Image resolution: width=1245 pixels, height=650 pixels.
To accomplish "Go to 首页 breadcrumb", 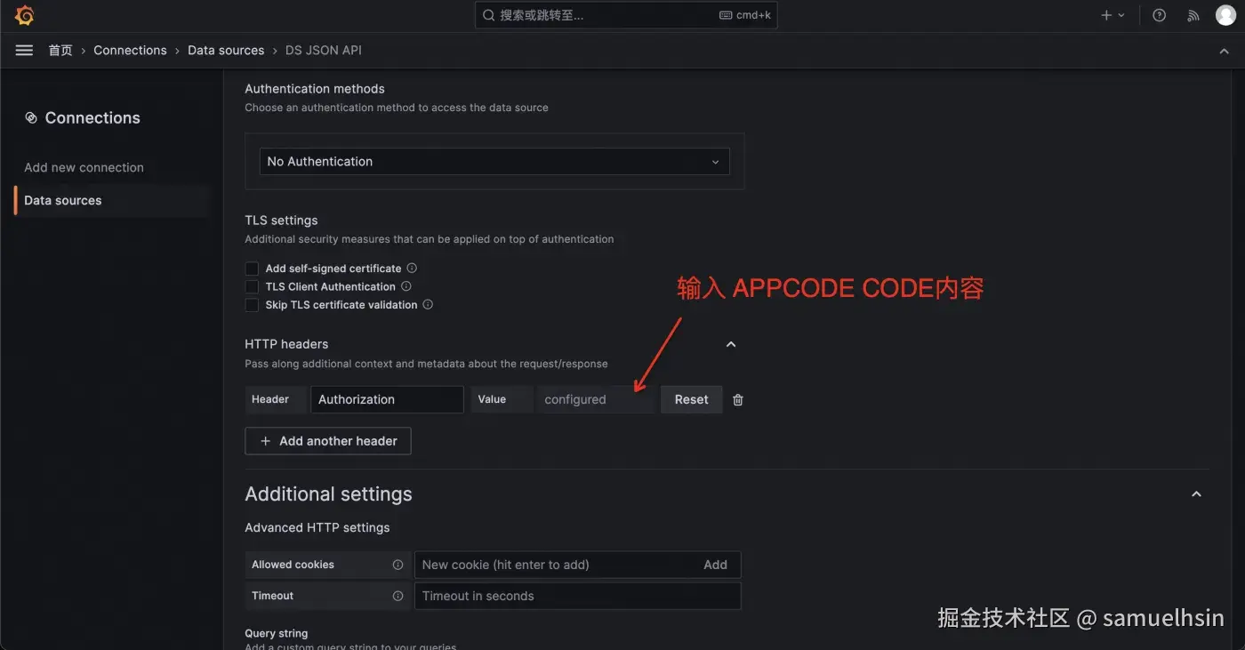I will 60,51.
